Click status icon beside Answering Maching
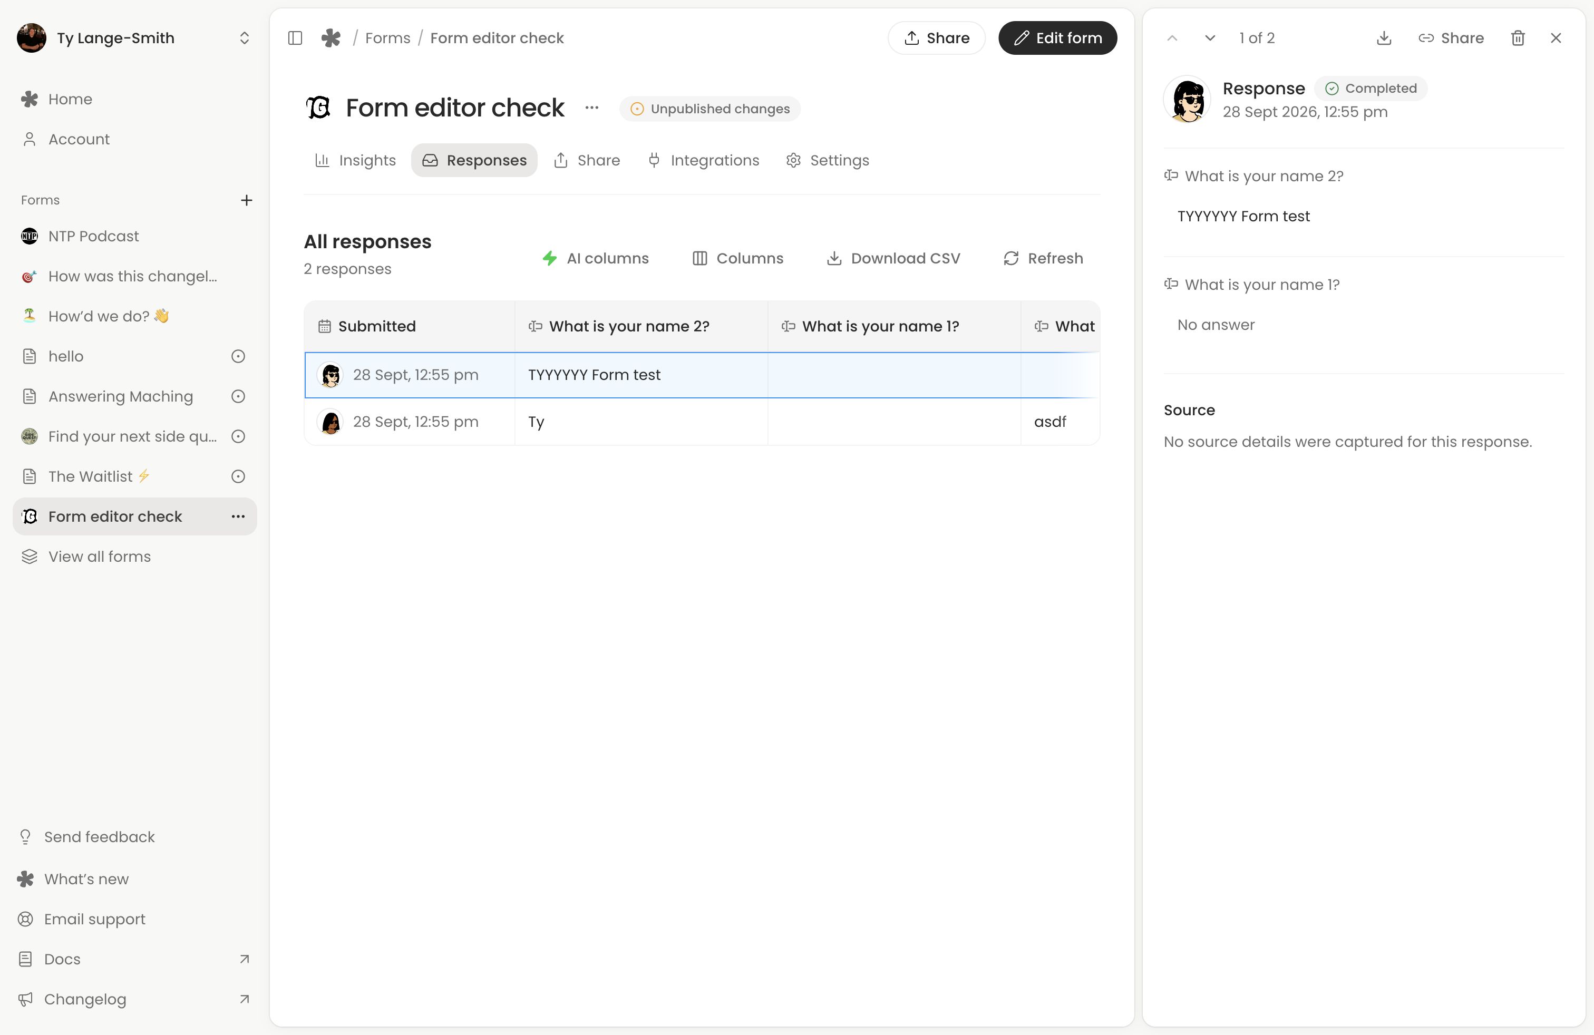Image resolution: width=1594 pixels, height=1035 pixels. (x=238, y=396)
